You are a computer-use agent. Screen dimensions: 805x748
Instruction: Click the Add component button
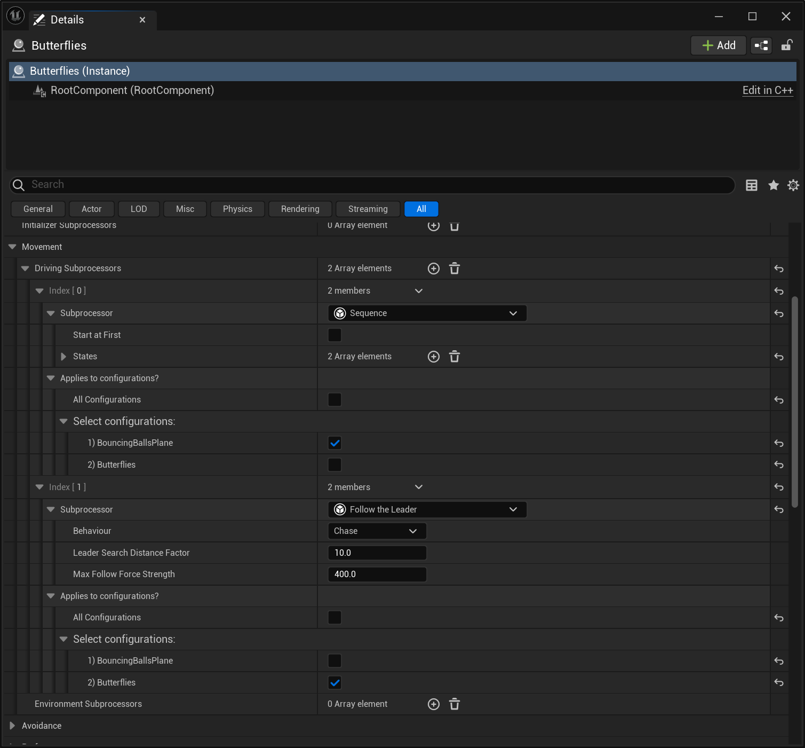point(718,45)
